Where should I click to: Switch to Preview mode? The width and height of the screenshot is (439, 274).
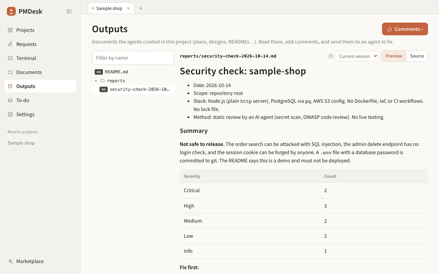click(394, 56)
